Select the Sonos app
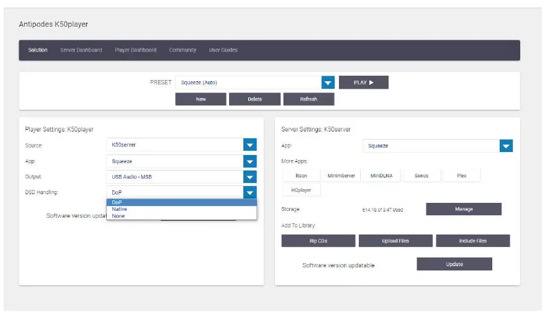This screenshot has width=550, height=317. click(422, 176)
